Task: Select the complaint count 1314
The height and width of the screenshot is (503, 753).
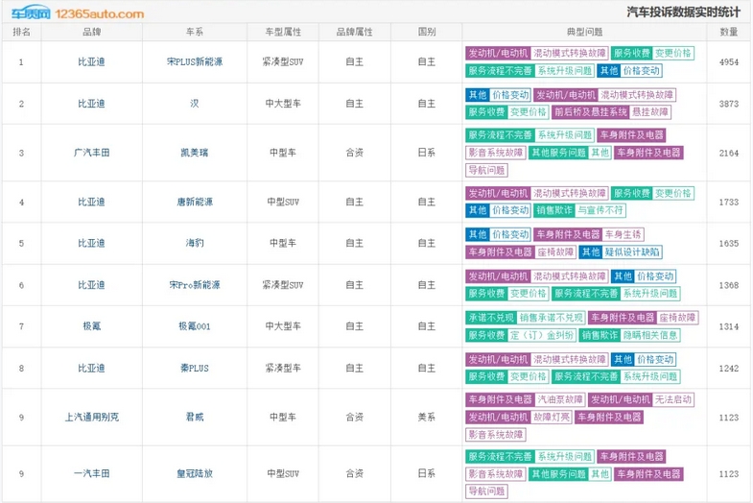Action: tap(728, 326)
